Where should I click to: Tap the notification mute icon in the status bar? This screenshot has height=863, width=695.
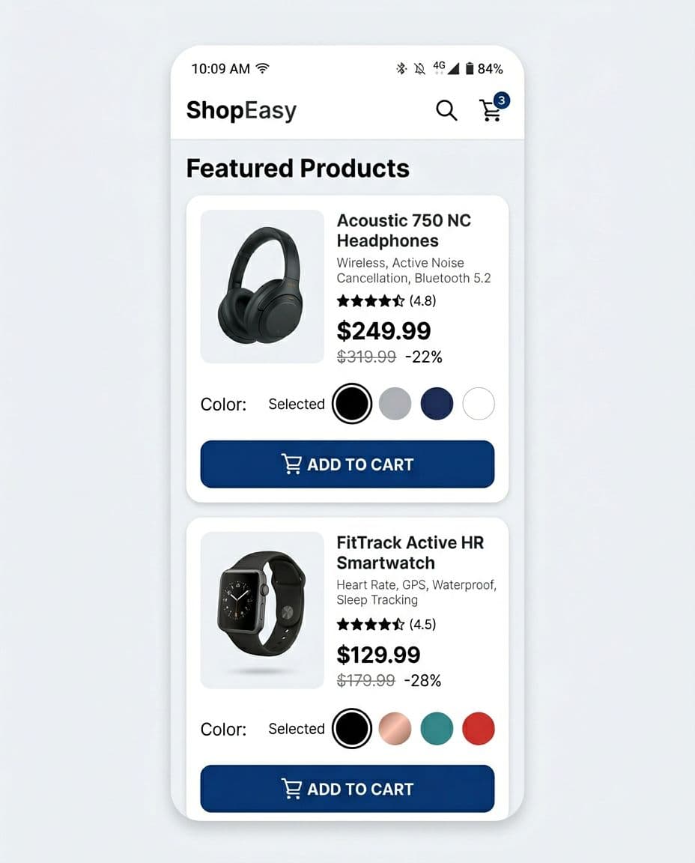tap(419, 68)
